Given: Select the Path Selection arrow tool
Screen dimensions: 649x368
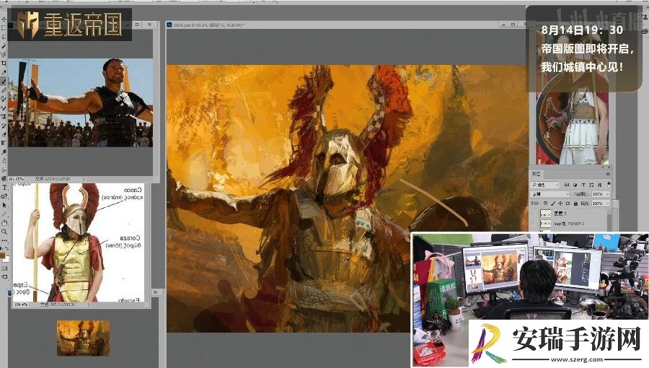Looking at the screenshot, I should 4,204.
